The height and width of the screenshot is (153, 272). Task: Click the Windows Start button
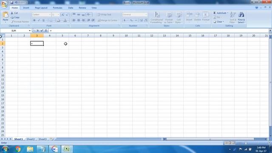5,149
